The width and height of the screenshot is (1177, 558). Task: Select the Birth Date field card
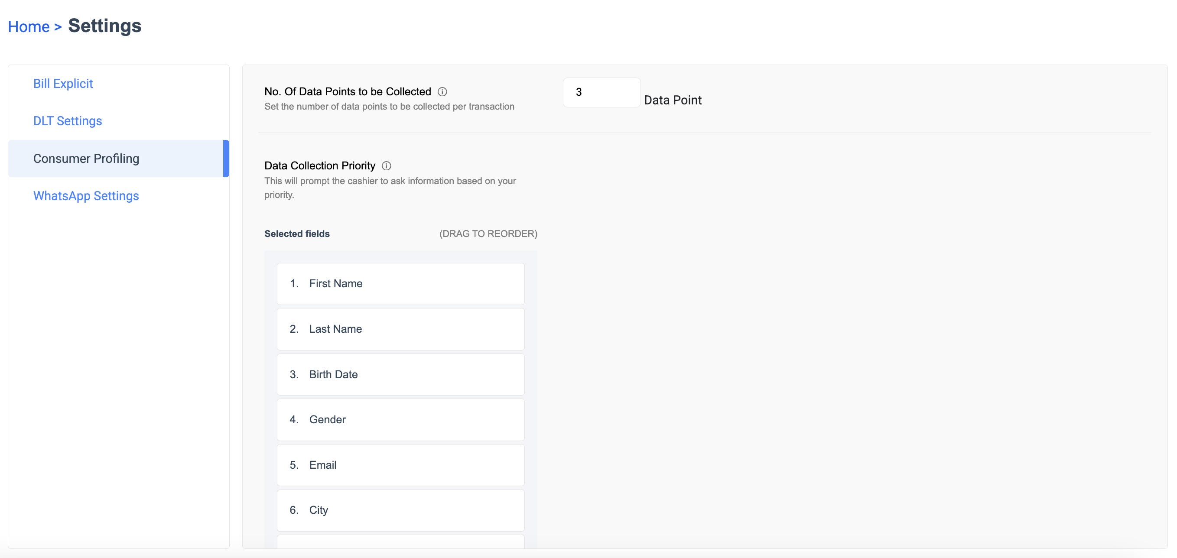tap(400, 374)
